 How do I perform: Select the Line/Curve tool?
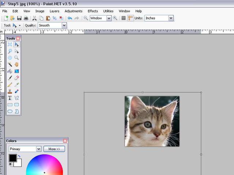click(16, 98)
